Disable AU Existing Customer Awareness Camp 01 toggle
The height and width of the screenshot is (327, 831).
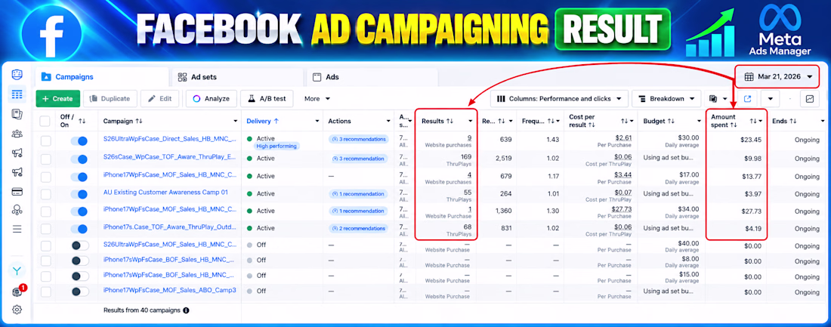pyautogui.click(x=79, y=193)
